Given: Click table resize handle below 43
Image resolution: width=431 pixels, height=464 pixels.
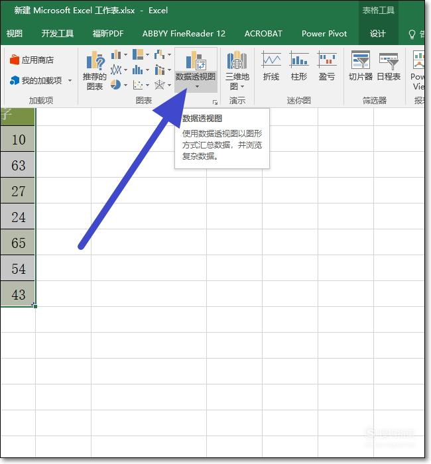Looking at the screenshot, I should (34, 306).
